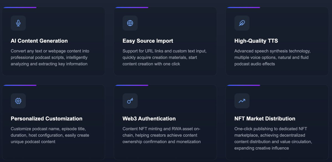Screen dimensions: 332x162
Task: Click the chip icon for Personalized Customization
Action: coord(18,101)
